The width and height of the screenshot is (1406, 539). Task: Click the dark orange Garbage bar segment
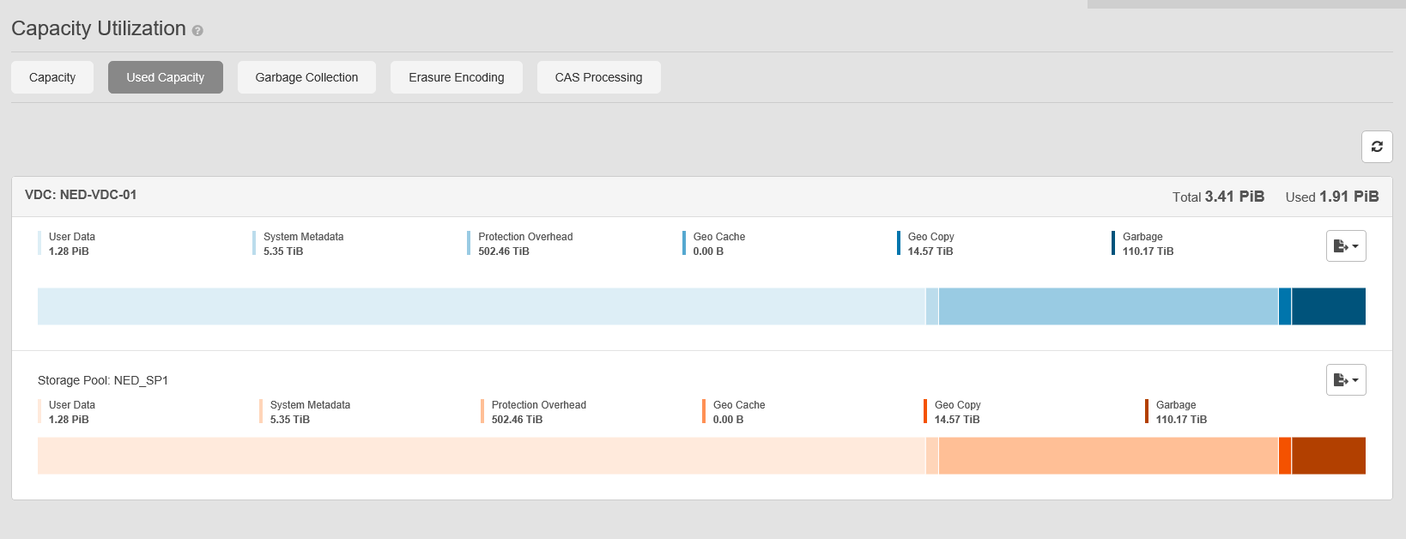click(x=1328, y=456)
